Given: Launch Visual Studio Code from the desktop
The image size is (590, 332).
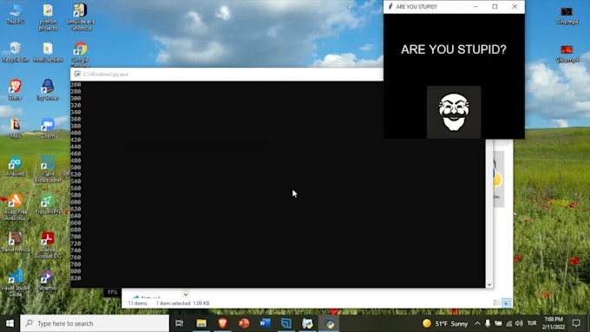Looking at the screenshot, I should [16, 283].
